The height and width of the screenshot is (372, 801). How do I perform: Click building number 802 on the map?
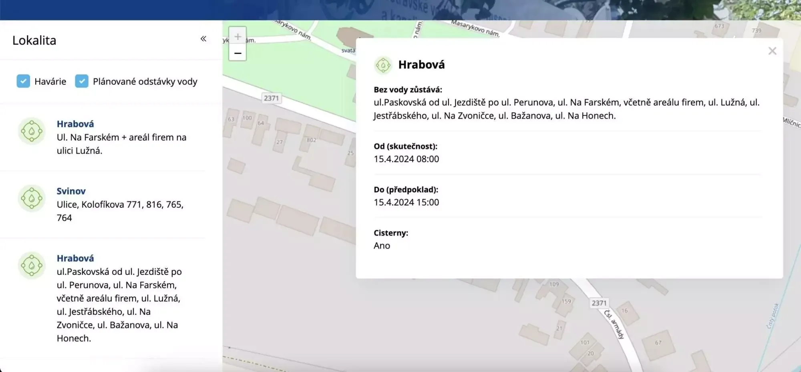click(311, 140)
